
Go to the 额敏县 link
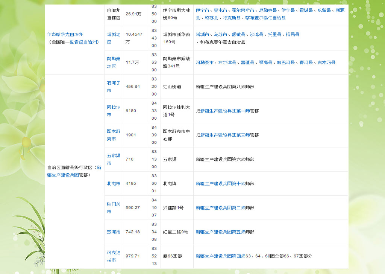click(x=238, y=34)
